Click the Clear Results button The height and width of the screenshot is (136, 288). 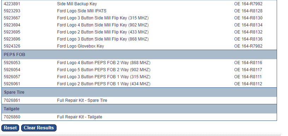click(39, 128)
